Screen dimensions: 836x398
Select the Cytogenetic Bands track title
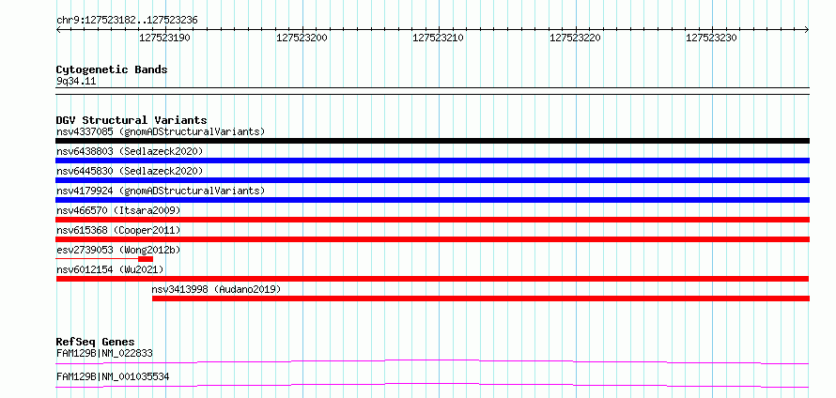112,69
